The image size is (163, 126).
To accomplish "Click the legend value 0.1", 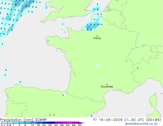I will [3, 125].
